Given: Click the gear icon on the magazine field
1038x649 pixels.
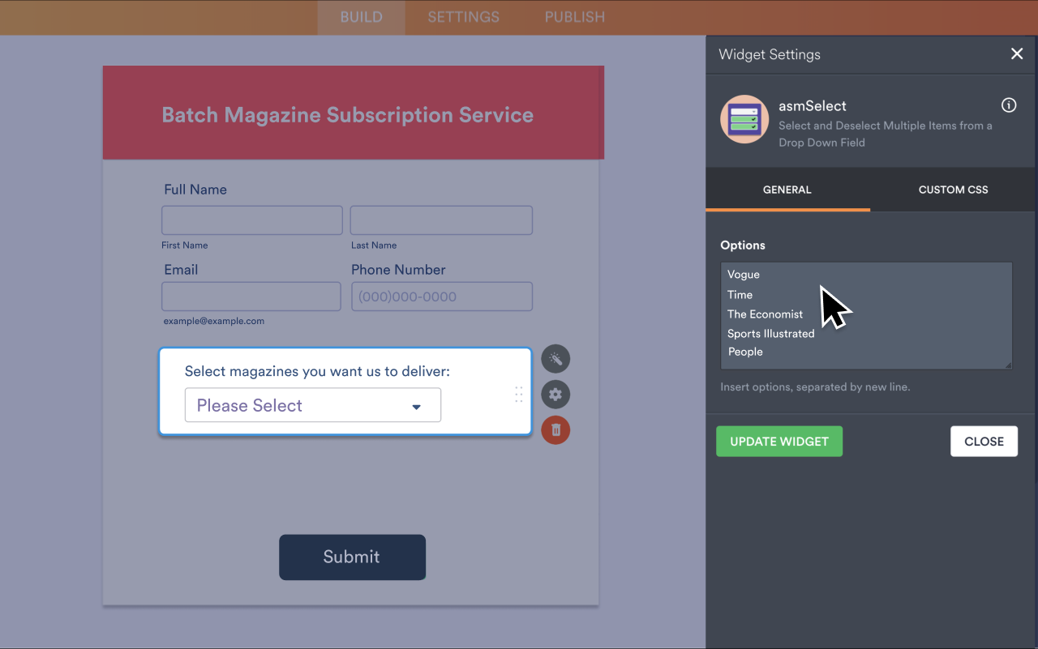Looking at the screenshot, I should (555, 395).
